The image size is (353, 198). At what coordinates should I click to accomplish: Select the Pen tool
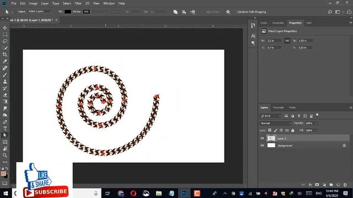click(5, 122)
